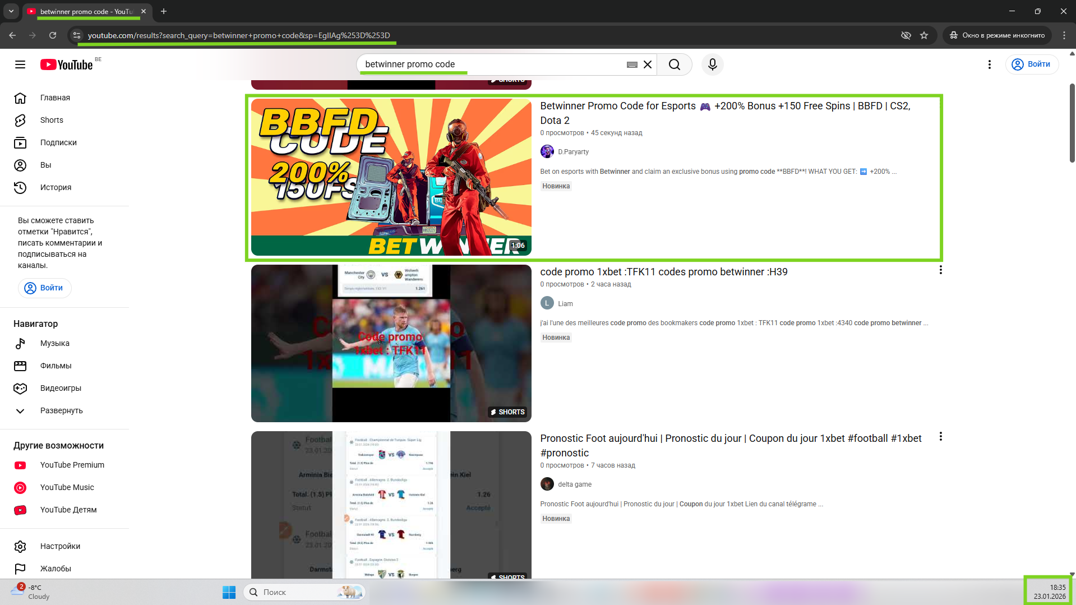This screenshot has width=1076, height=605.
Task: Go back to previous page
Action: pos(12,35)
